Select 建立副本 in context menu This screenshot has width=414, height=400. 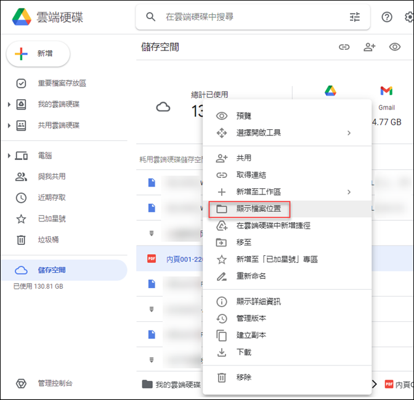(x=287, y=335)
